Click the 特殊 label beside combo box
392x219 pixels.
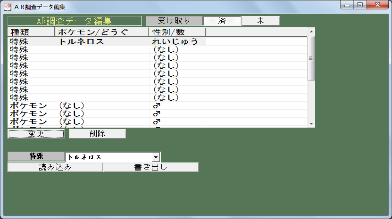(36, 156)
